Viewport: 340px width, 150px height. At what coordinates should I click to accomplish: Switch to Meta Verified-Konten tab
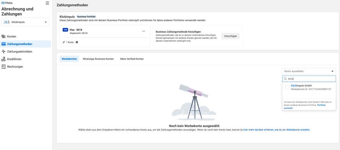click(x=132, y=59)
